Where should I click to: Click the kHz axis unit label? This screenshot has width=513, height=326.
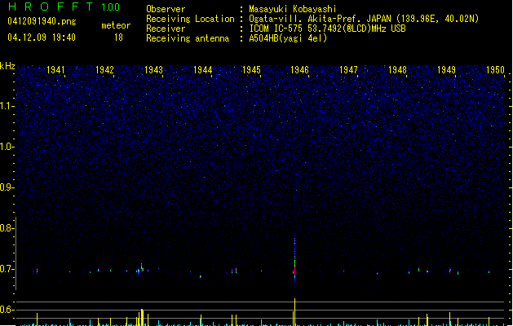tap(7, 66)
